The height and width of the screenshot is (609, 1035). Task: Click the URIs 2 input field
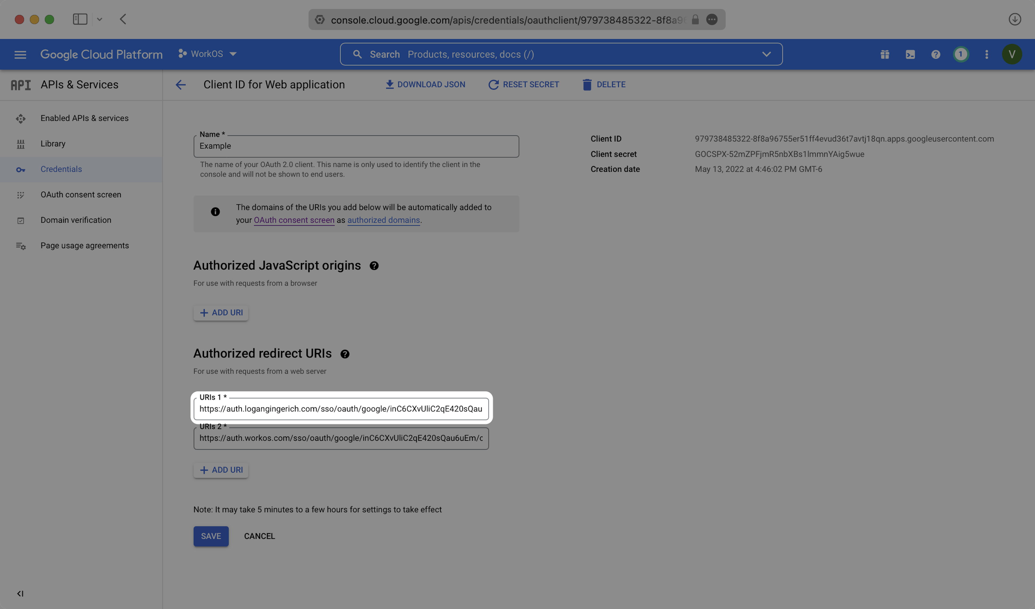pyautogui.click(x=341, y=438)
